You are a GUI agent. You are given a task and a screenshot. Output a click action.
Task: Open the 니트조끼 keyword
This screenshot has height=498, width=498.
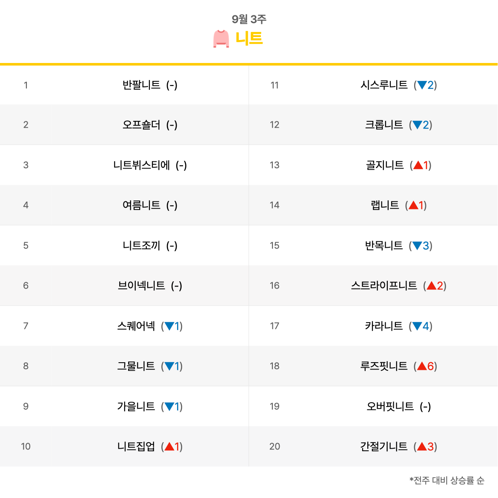pyautogui.click(x=141, y=245)
